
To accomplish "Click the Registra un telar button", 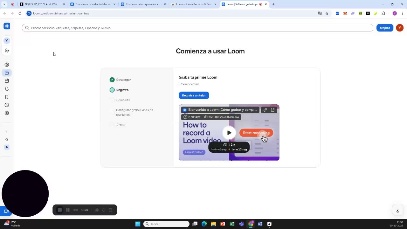I will point(194,95).
